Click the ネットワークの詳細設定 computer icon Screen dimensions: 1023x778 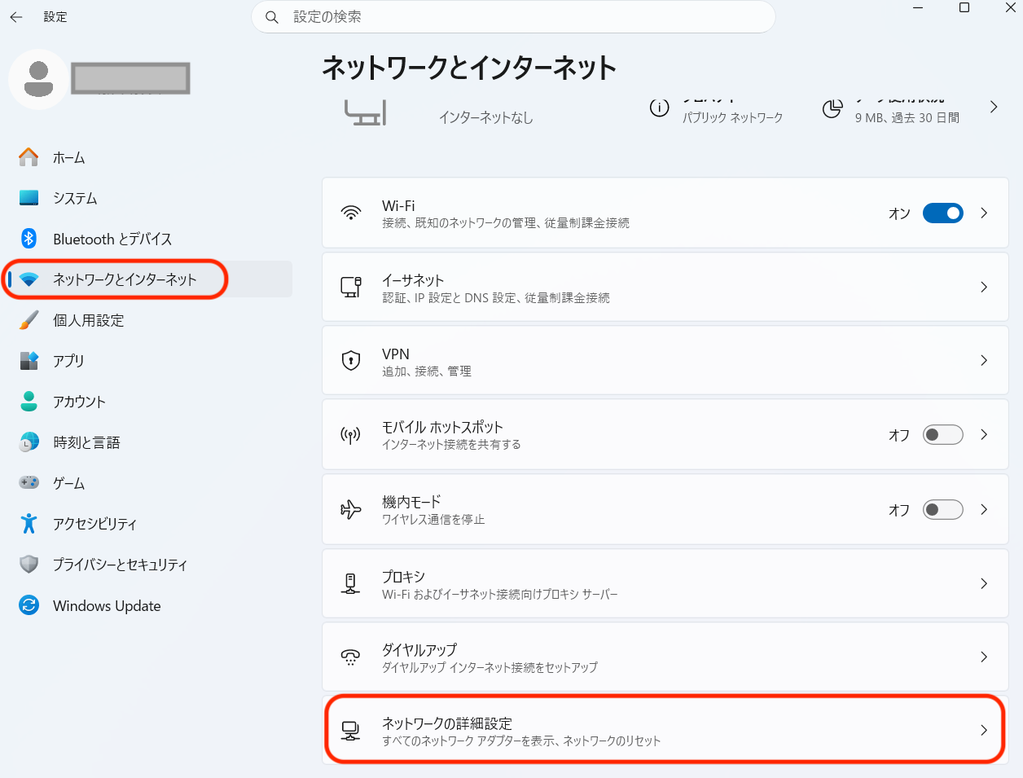[x=351, y=731]
